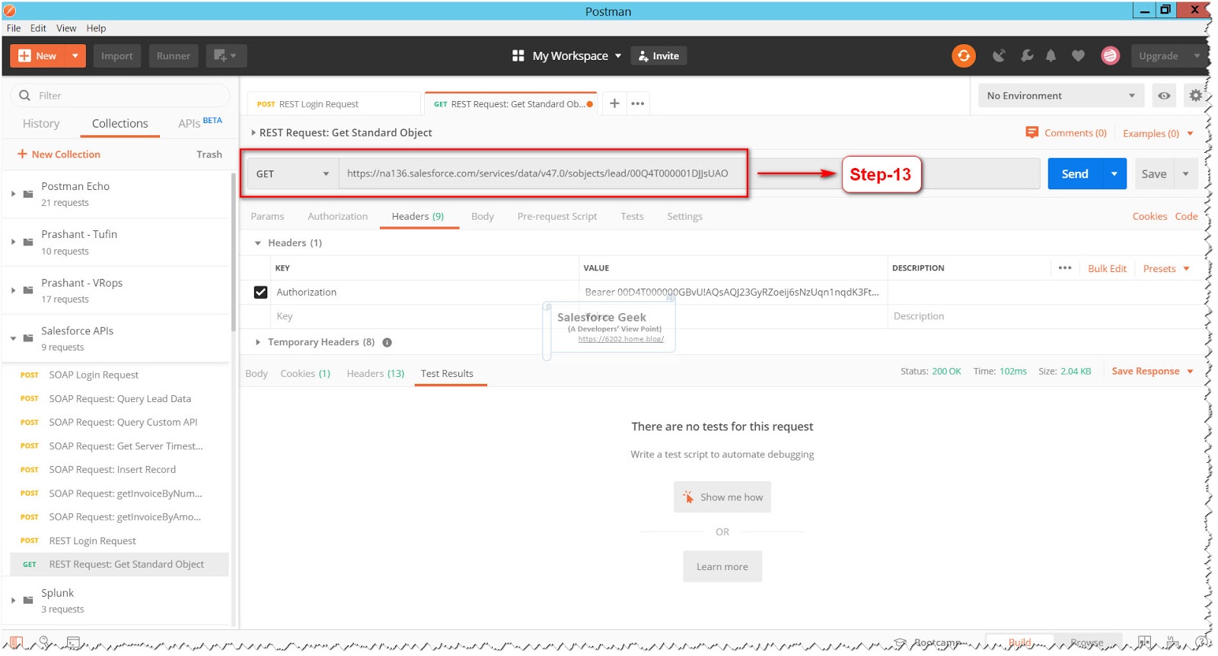
Task: Click New Collection link
Action: tap(59, 154)
